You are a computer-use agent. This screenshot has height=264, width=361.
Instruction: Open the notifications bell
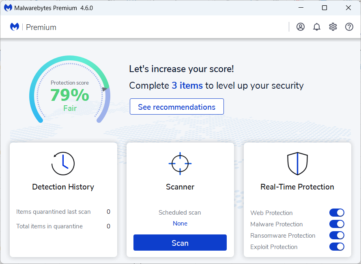pyautogui.click(x=317, y=27)
